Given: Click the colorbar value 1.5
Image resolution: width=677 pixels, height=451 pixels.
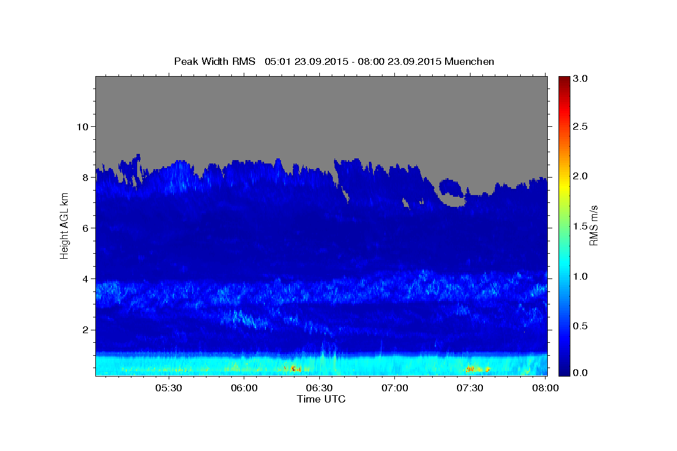Looking at the screenshot, I should click(x=582, y=226).
